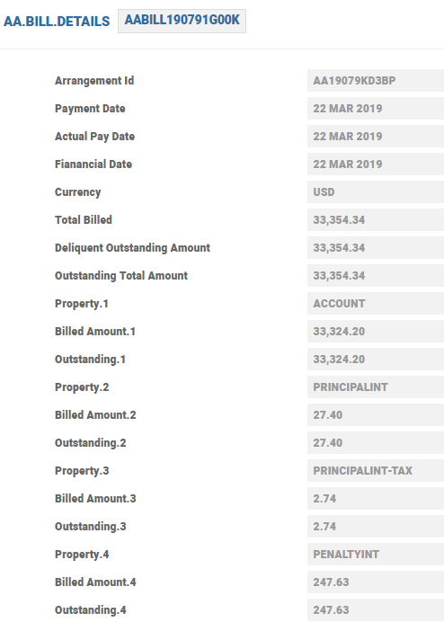Select the Property.1 ACCOUNT field
This screenshot has width=444, height=622.
[x=376, y=304]
